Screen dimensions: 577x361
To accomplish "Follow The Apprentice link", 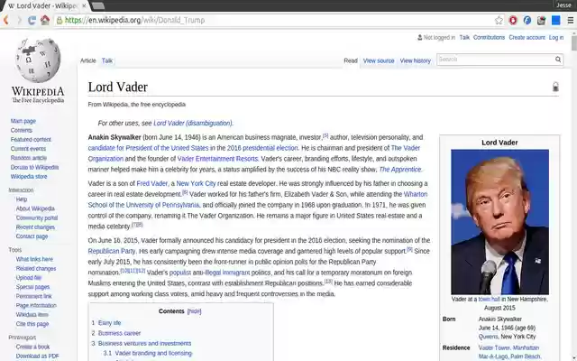I will [x=400, y=170].
